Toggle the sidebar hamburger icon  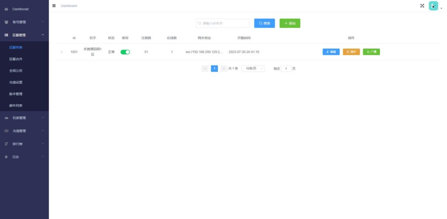tap(54, 6)
